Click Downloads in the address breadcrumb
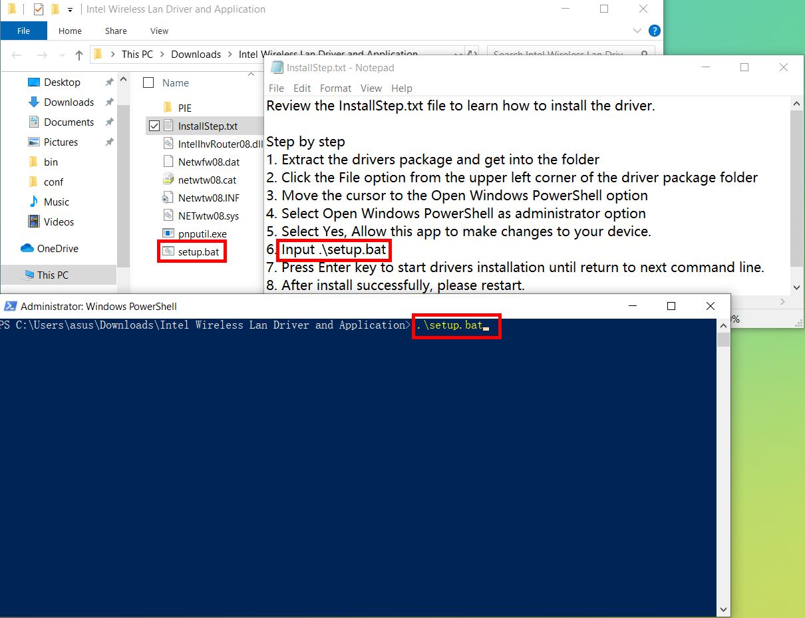 (x=196, y=55)
